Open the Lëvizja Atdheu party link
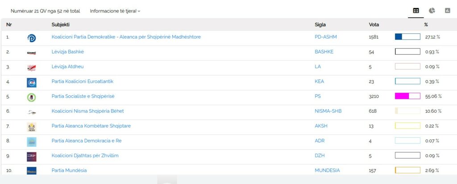 67,67
